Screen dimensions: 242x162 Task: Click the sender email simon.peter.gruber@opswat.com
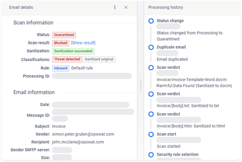[83, 134]
